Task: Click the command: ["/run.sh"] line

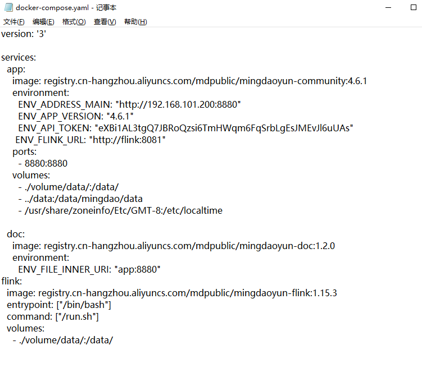Action: 53,317
